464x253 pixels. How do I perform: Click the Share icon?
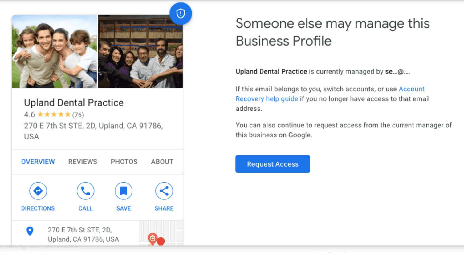[164, 191]
